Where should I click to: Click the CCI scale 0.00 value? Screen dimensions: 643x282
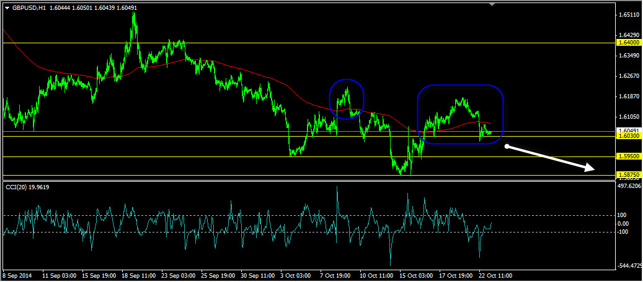[624, 223]
